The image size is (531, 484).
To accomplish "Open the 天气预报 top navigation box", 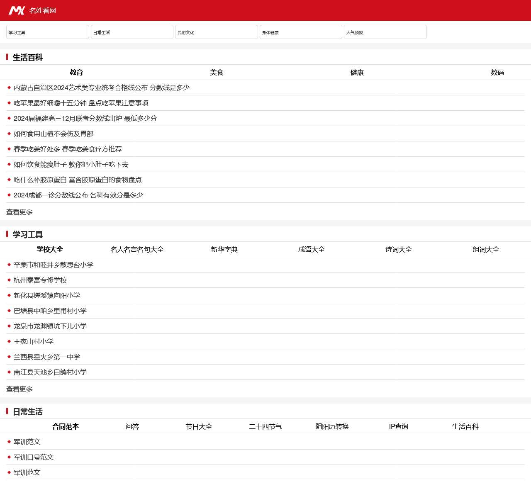I will (385, 32).
